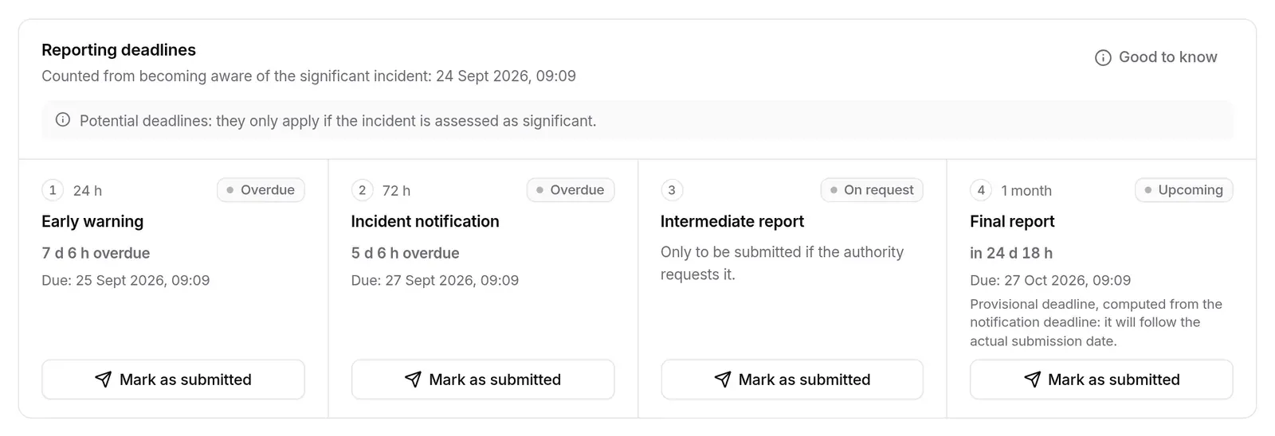
Task: Click the Final report title
Action: point(1012,222)
